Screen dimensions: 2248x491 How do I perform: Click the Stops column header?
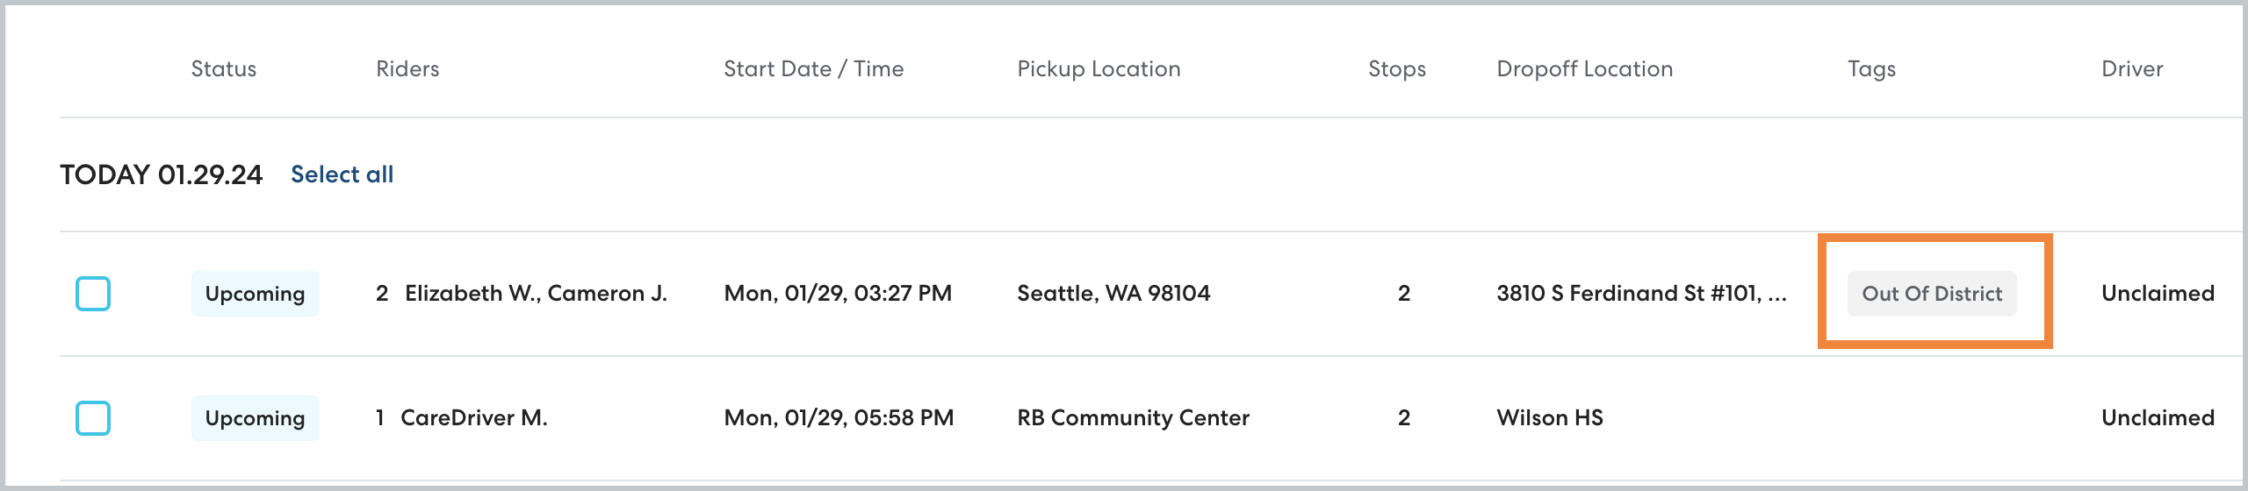pyautogui.click(x=1396, y=69)
